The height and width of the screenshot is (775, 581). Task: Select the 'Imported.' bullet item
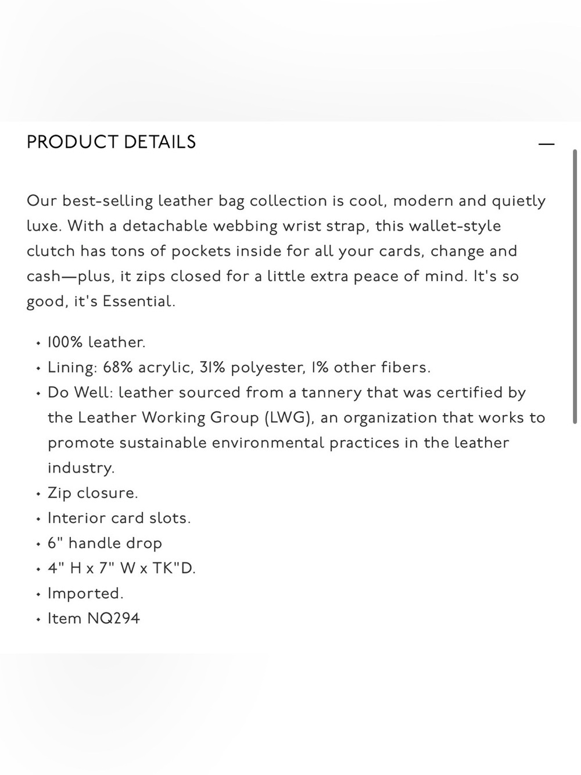point(85,594)
